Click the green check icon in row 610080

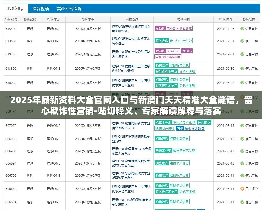coord(242,83)
